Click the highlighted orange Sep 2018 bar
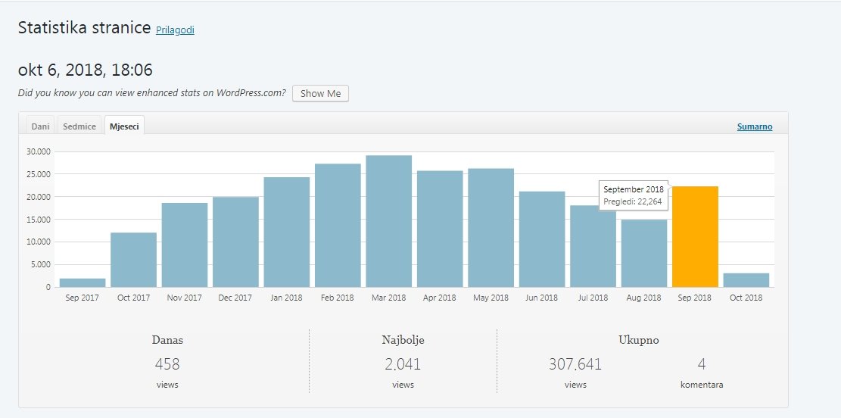841x418 pixels. pos(695,236)
